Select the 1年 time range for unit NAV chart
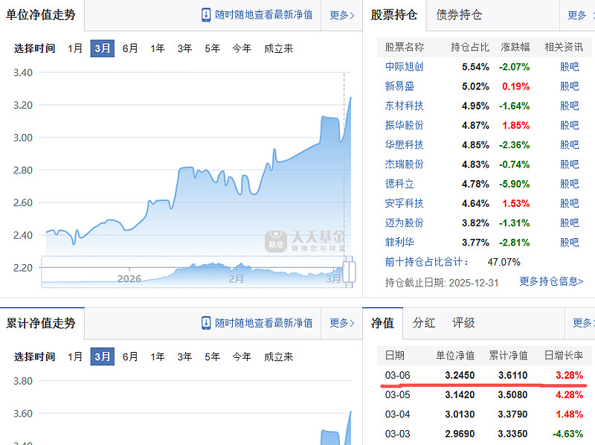 pyautogui.click(x=156, y=47)
